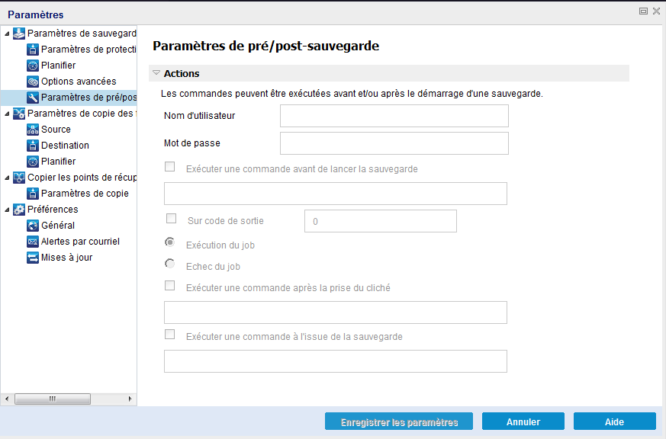Collapse the Paramètres de sauvegarde tree node
666x439 pixels.
pos(8,33)
